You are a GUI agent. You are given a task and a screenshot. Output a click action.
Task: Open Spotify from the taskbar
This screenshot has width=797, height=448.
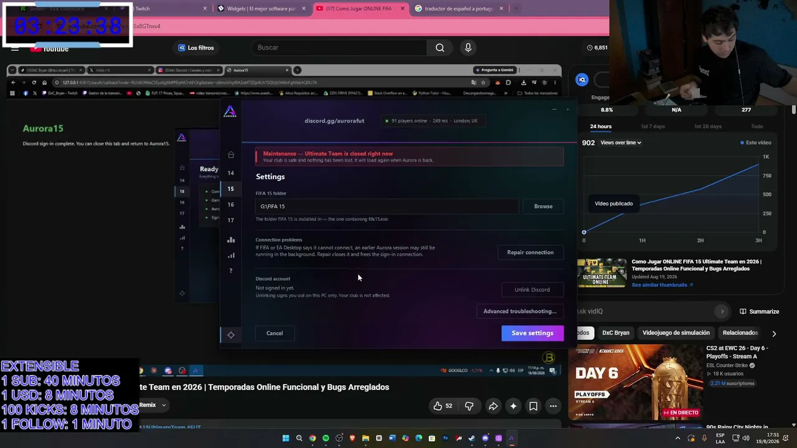click(326, 438)
